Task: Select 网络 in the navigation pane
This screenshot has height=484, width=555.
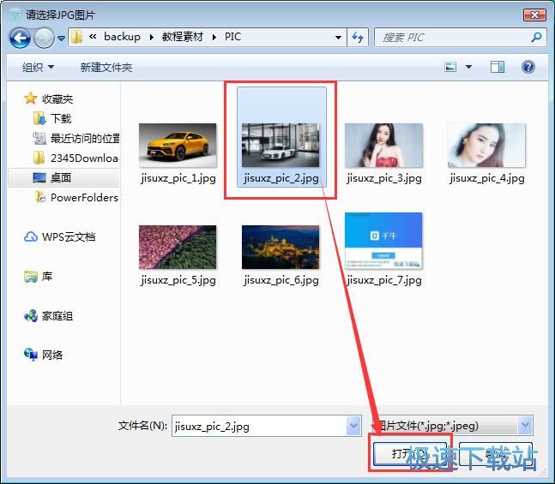Action: (x=52, y=355)
